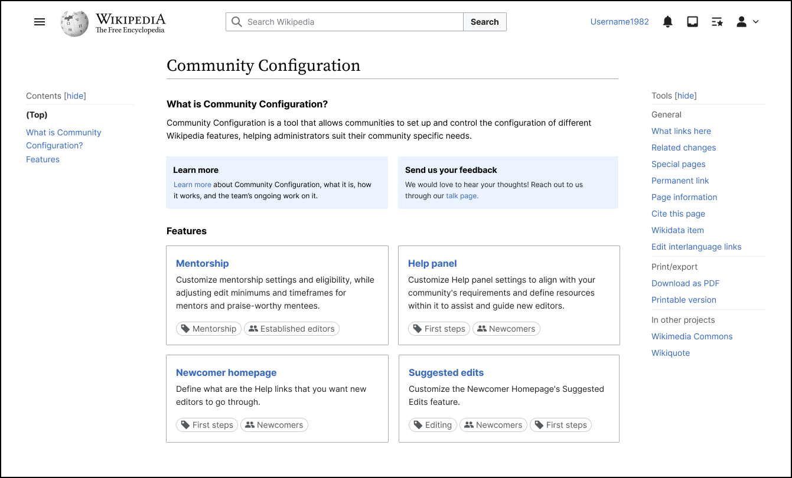Click the Mentorship tag chip
792x478 pixels.
pyautogui.click(x=208, y=329)
